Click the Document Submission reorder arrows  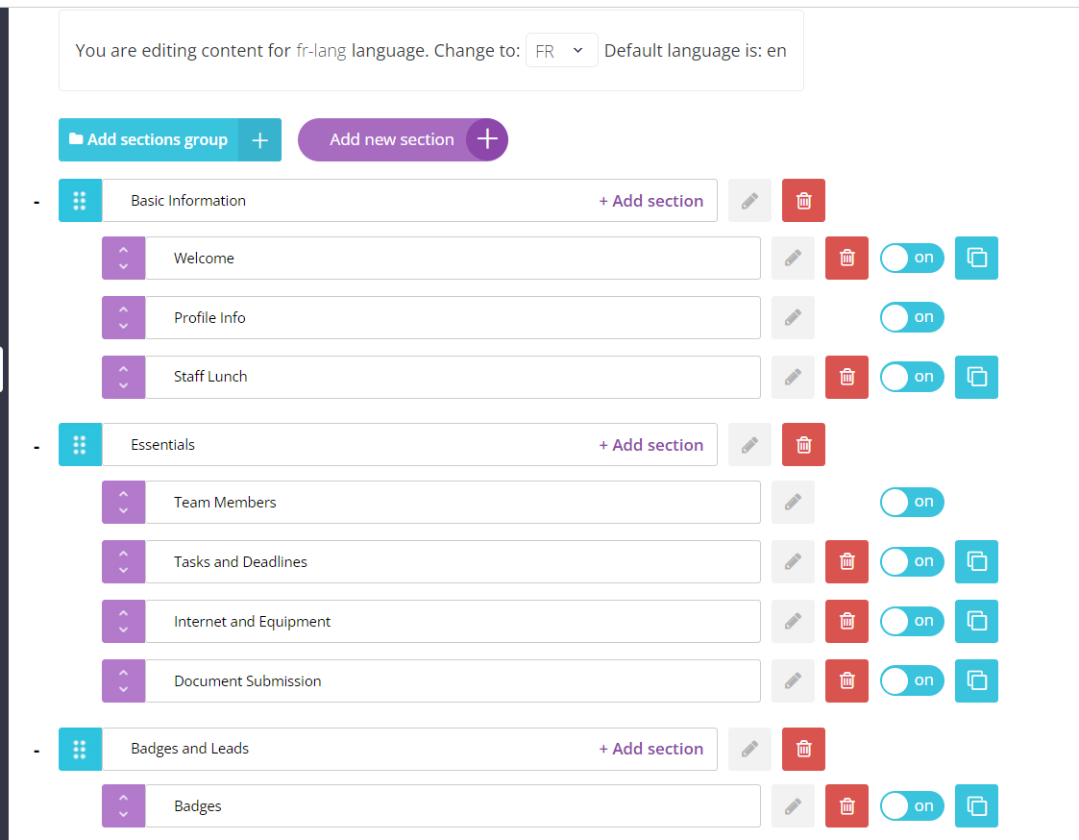click(123, 681)
